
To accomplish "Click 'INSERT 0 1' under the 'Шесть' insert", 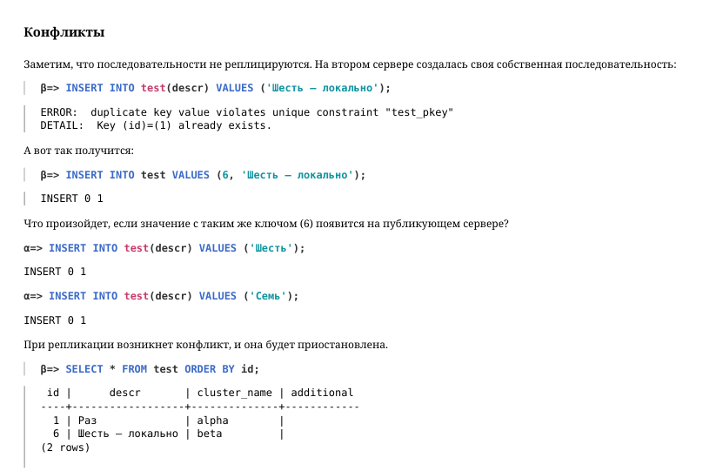I will [55, 272].
